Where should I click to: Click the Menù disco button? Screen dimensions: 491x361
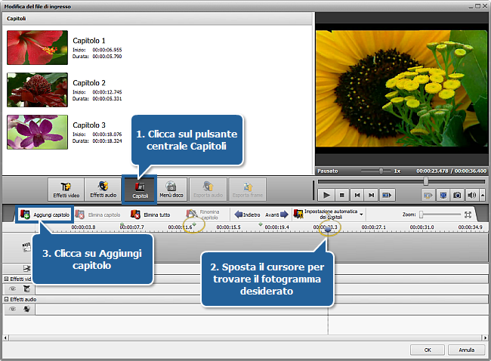pos(170,189)
